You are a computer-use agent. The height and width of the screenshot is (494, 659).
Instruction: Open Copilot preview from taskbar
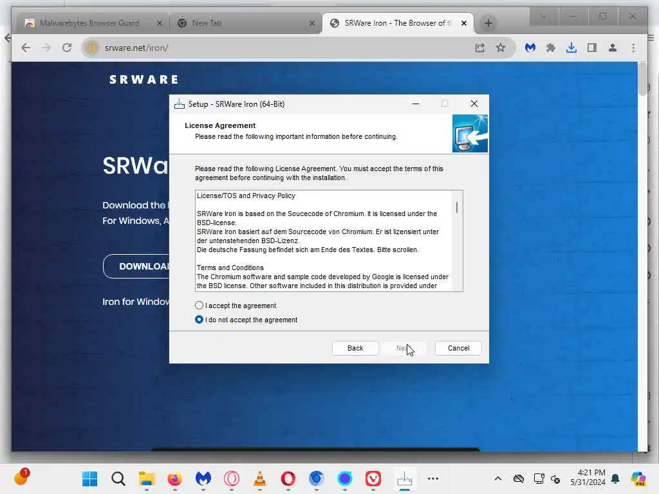click(x=638, y=479)
